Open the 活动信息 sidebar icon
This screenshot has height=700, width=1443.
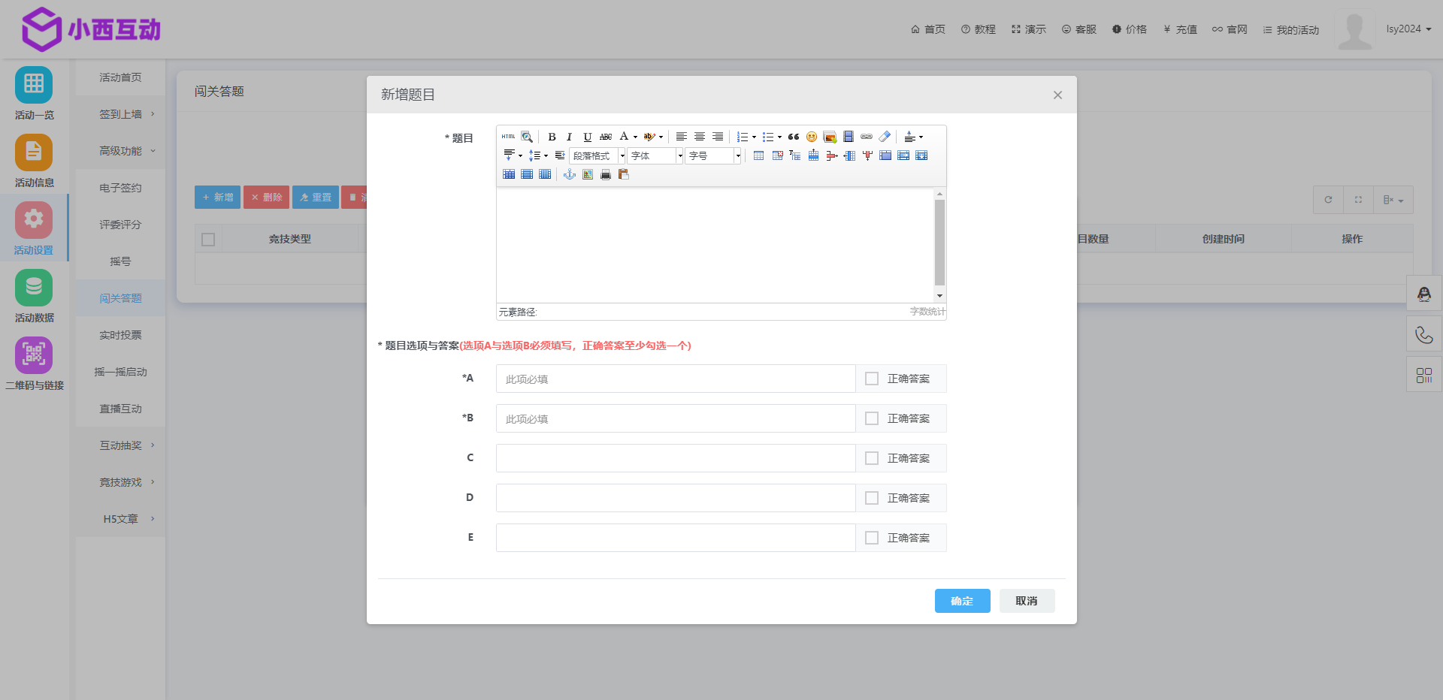tap(34, 152)
